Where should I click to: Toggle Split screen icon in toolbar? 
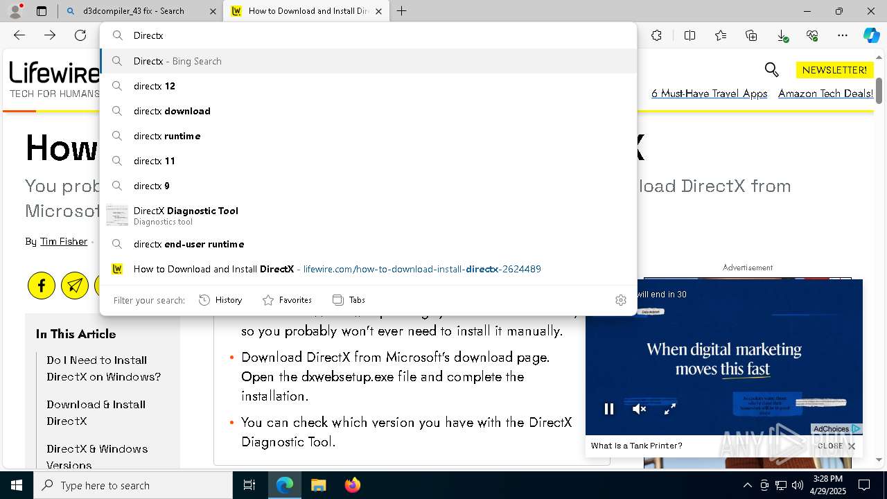[690, 35]
